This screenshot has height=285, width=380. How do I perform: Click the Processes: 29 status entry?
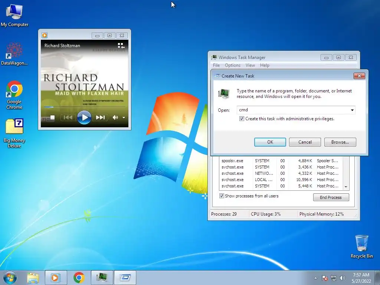[224, 214]
